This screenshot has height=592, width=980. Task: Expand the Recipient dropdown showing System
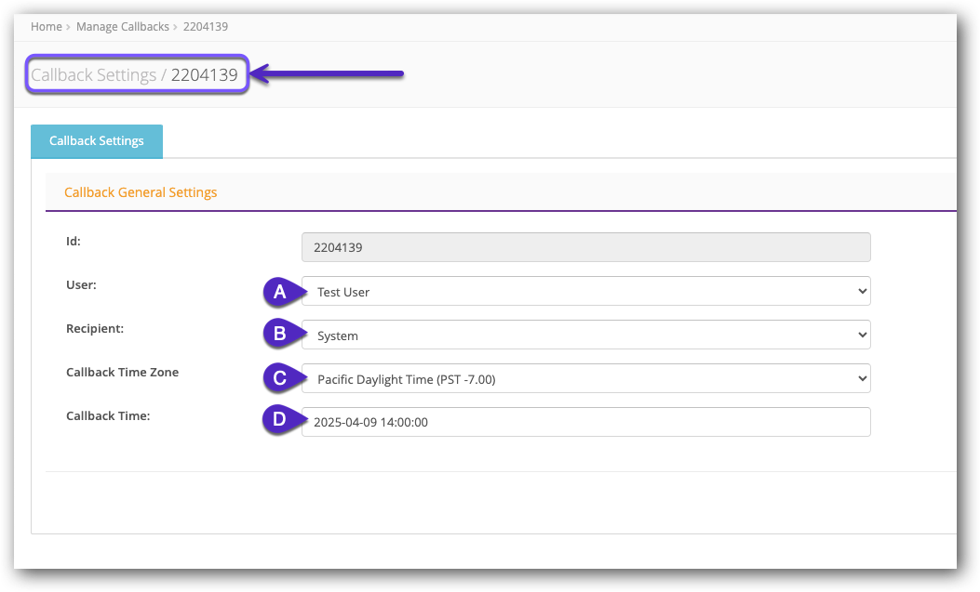click(585, 335)
